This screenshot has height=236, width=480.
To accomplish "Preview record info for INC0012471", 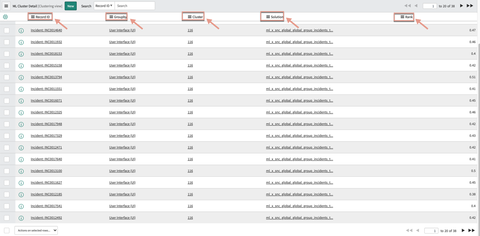I will click(x=21, y=148).
